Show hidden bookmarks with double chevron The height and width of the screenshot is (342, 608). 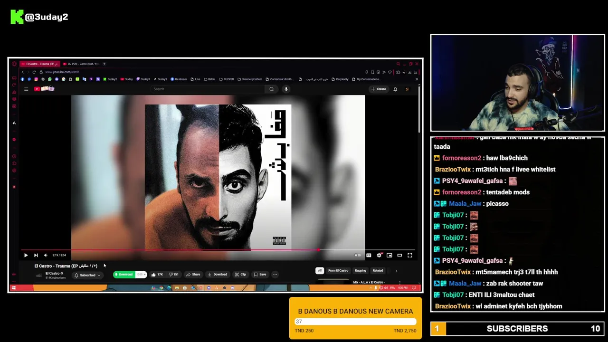[x=417, y=79]
